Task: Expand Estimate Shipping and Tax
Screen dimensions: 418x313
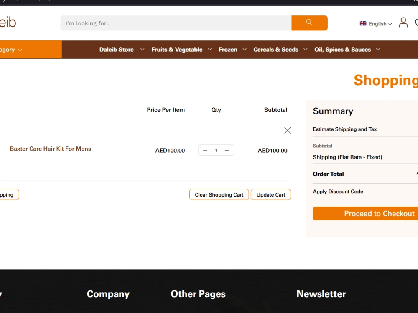Action: click(344, 129)
